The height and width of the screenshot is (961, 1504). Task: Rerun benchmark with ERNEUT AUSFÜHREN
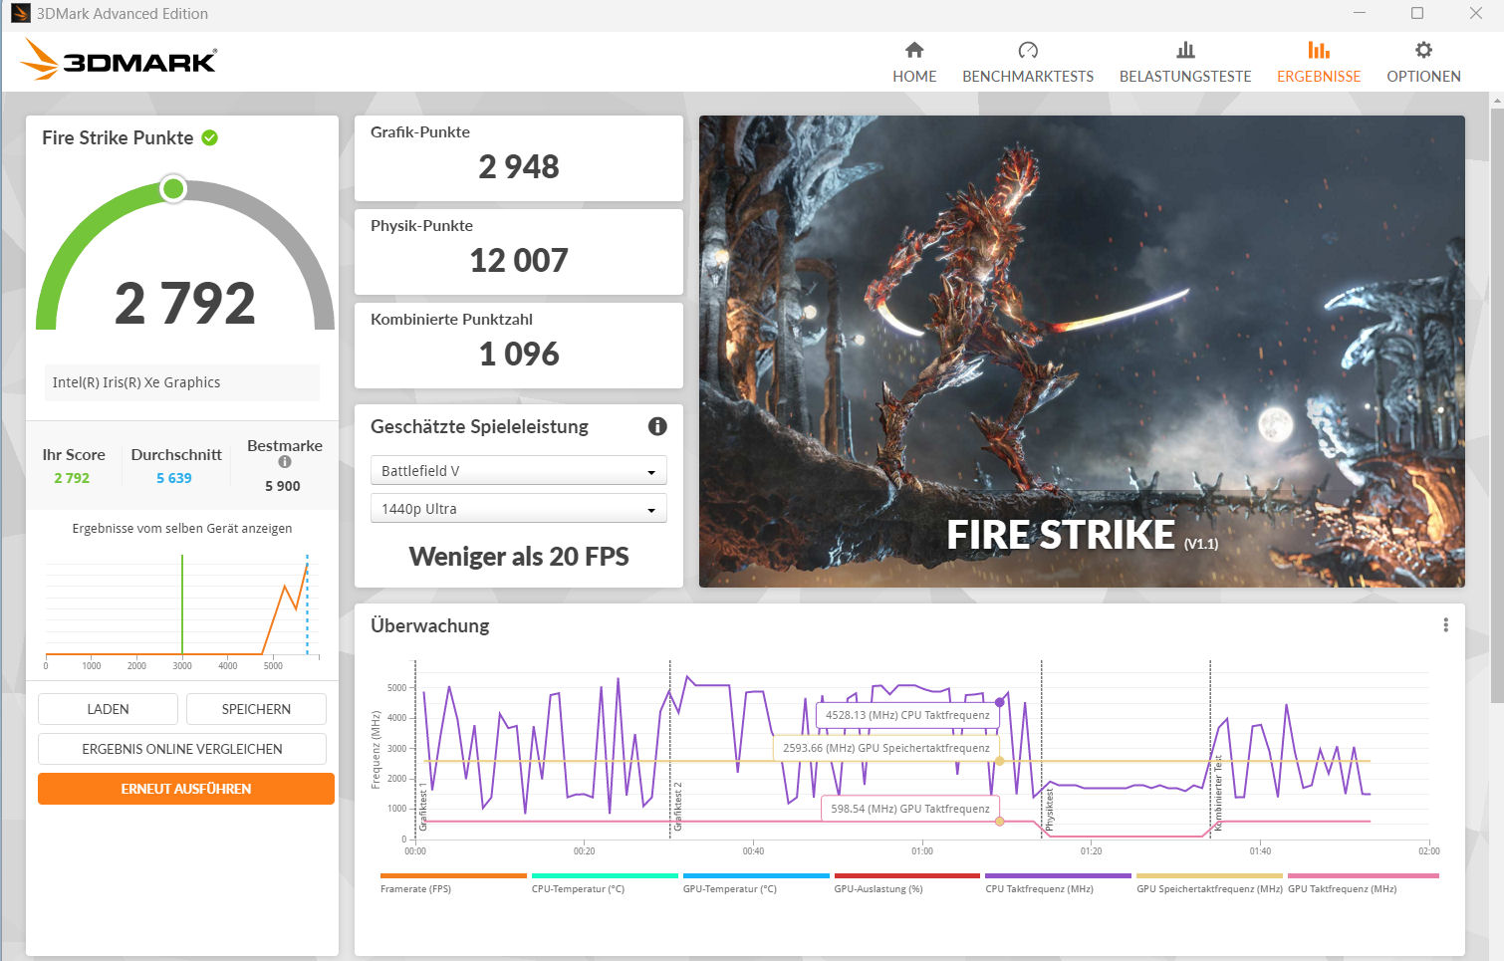tap(186, 789)
